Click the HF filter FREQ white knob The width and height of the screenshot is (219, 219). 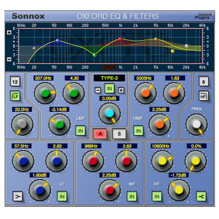[197, 124]
